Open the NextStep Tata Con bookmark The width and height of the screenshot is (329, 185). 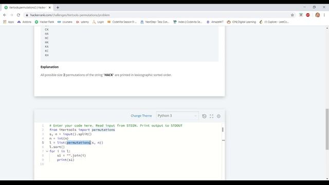(x=155, y=22)
